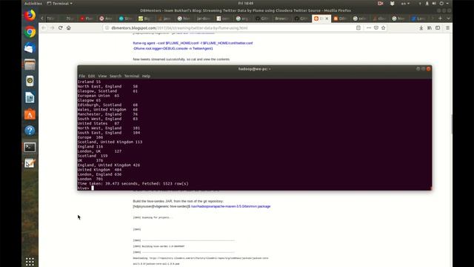The image size is (474, 267).
Task: Select the Terminal icon in the dock
Action: click(x=30, y=147)
